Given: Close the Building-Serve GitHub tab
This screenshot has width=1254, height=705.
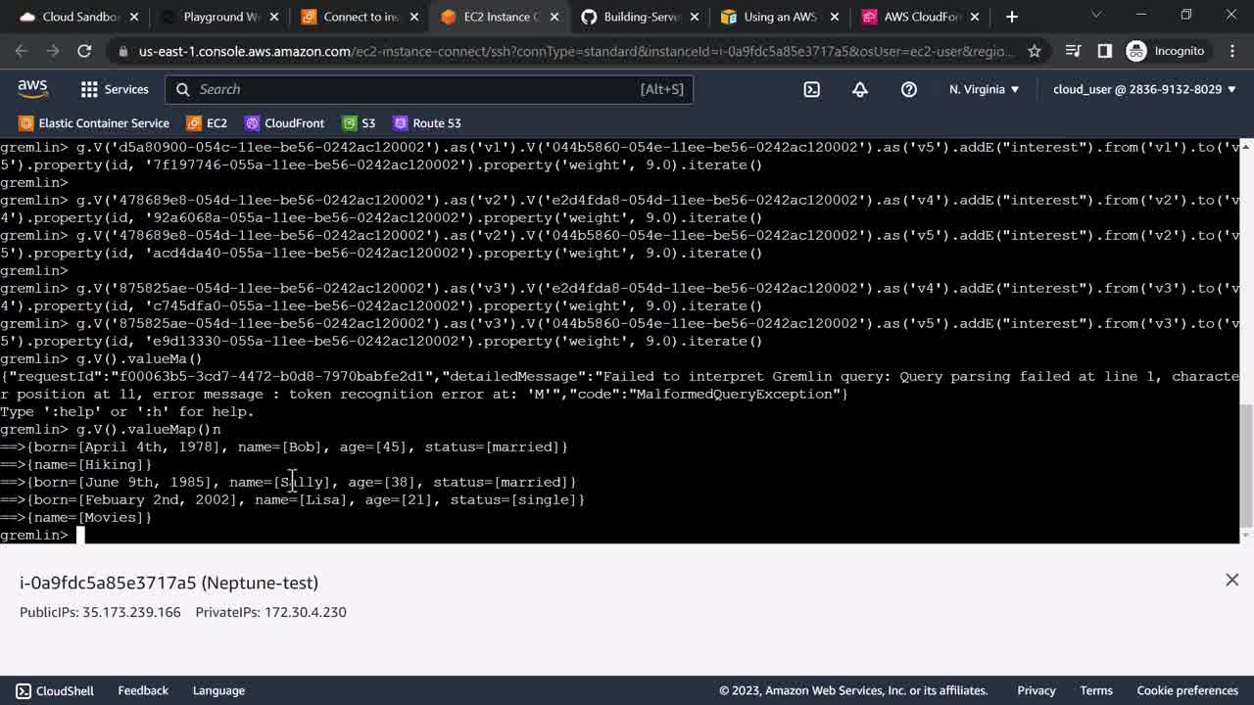Looking at the screenshot, I should 695,17.
